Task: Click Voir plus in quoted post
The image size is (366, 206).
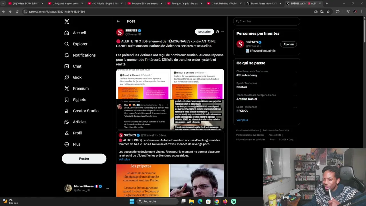Action: click(124, 159)
